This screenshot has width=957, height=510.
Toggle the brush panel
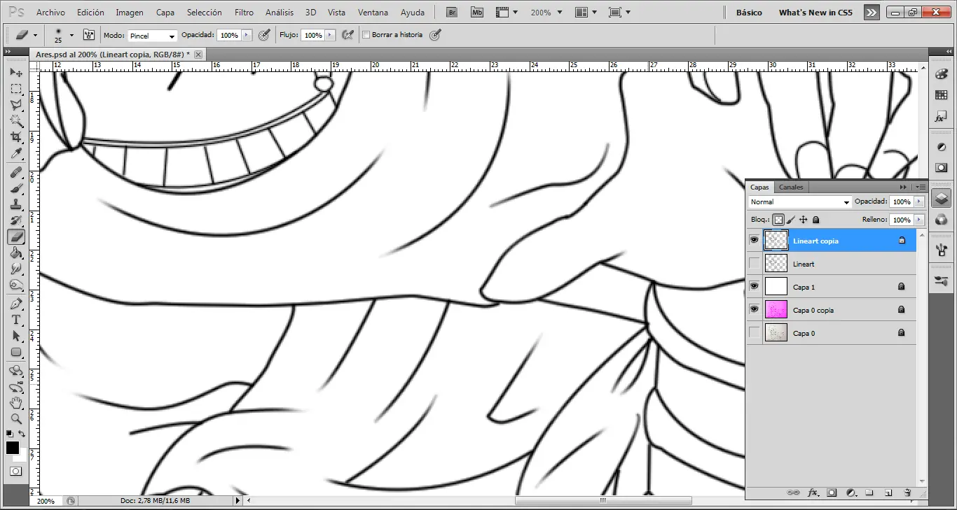click(89, 35)
